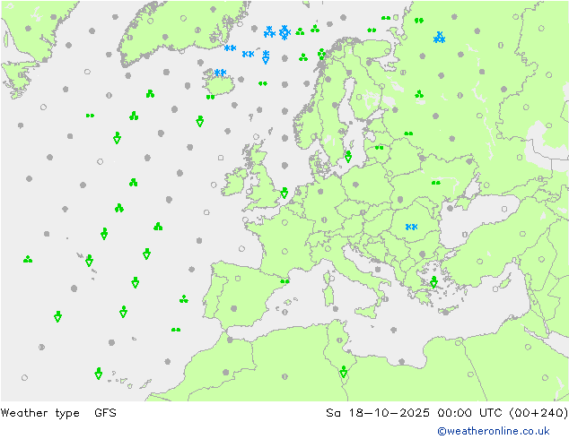Image resolution: width=569 pixels, height=439 pixels.
Task: Click the green symbol on northern Norway's coast
Action: coord(321,54)
